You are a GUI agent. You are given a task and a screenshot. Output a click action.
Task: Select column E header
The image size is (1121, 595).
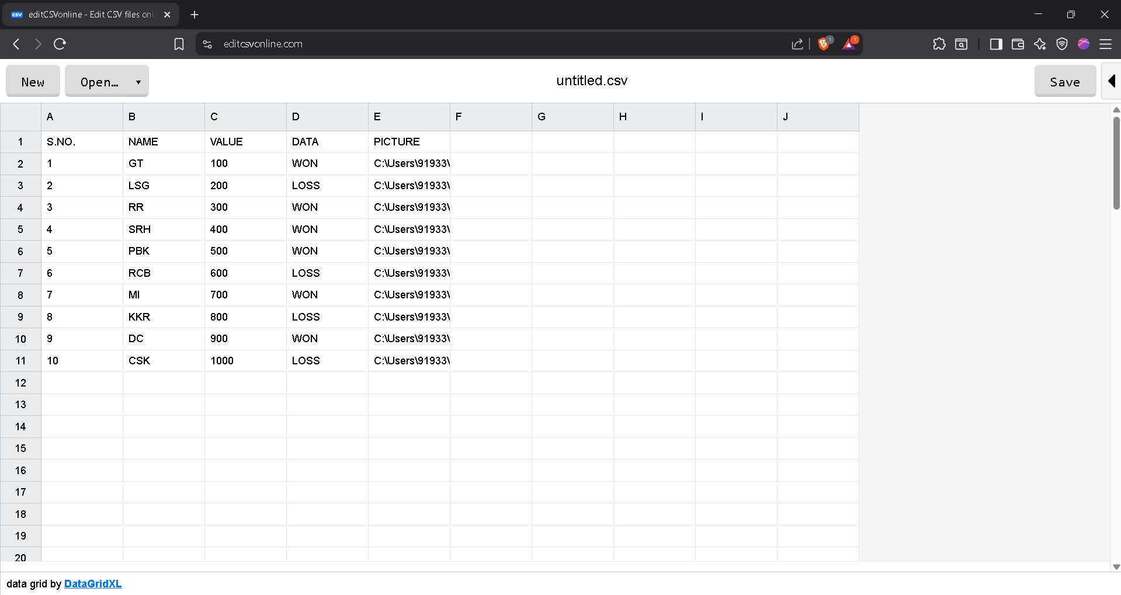point(409,117)
